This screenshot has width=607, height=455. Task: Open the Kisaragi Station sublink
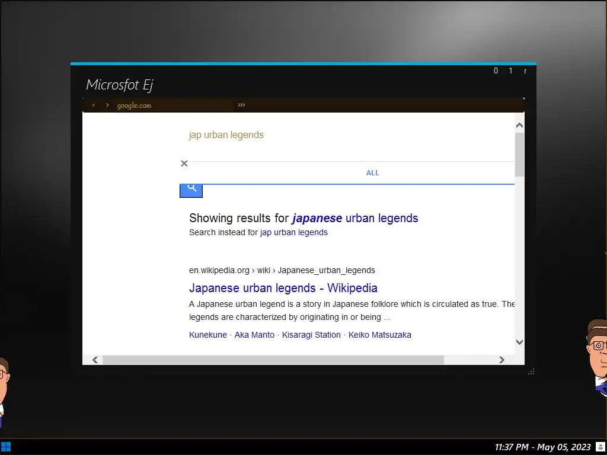click(x=311, y=335)
